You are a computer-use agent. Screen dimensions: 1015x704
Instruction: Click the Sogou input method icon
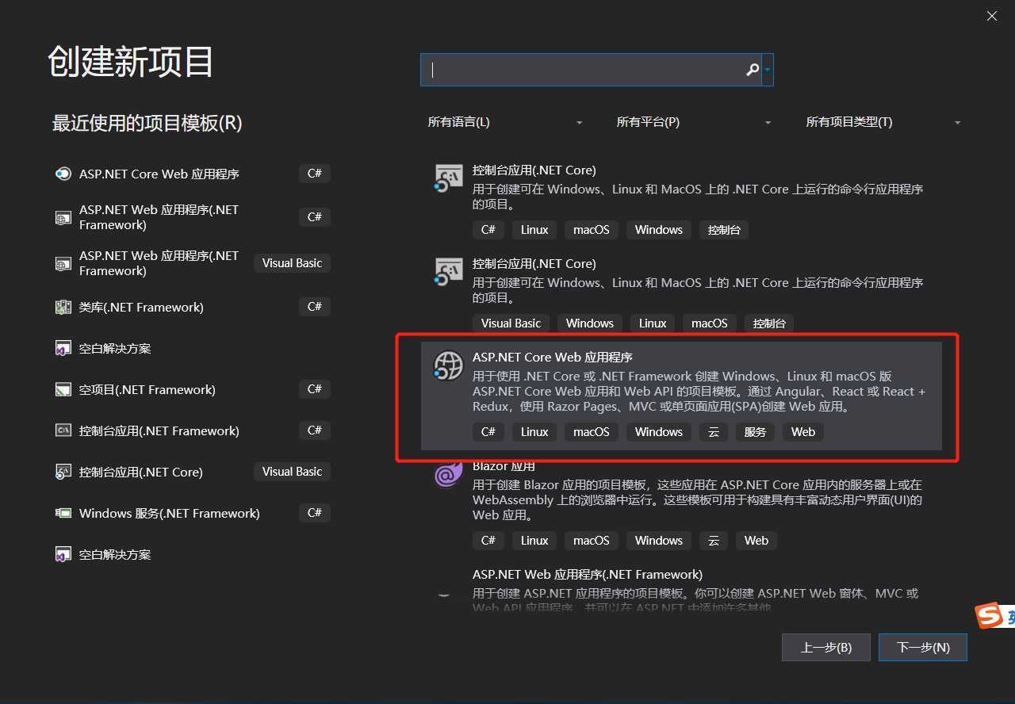[989, 615]
